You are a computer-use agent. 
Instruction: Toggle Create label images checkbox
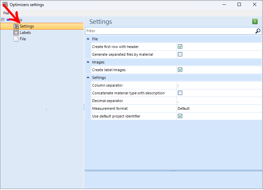pyautogui.click(x=180, y=70)
